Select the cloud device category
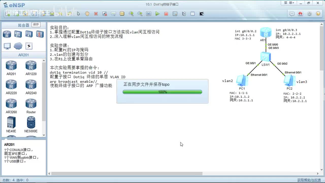Image resolution: width=325 pixels, height=183 pixels. tap(18, 46)
